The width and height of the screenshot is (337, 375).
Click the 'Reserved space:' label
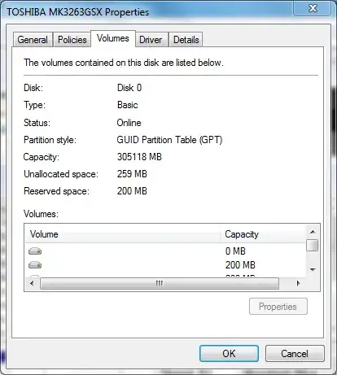pyautogui.click(x=56, y=191)
